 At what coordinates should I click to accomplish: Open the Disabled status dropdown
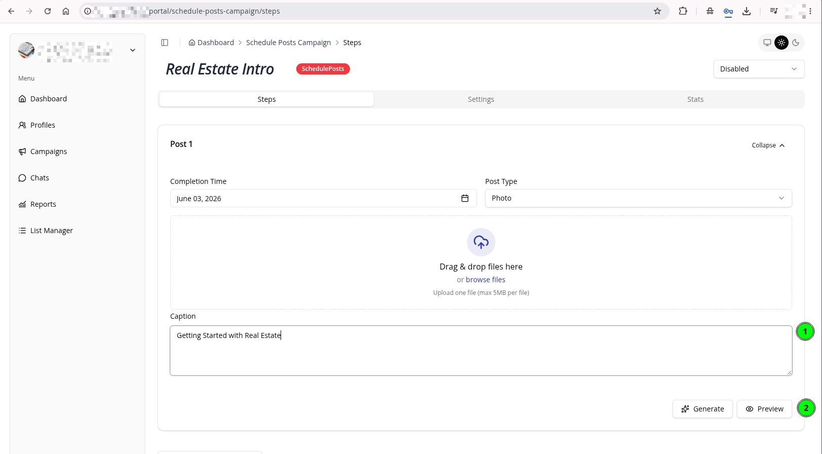point(759,69)
